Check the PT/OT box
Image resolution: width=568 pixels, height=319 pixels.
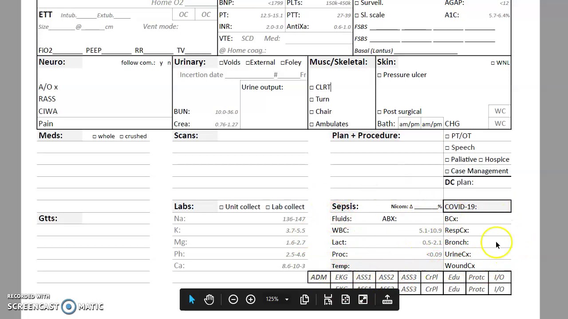click(447, 136)
